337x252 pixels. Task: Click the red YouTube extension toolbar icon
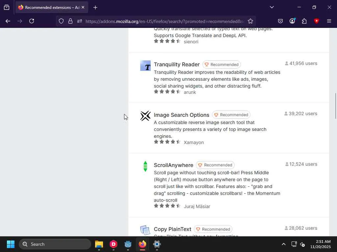pyautogui.click(x=316, y=21)
